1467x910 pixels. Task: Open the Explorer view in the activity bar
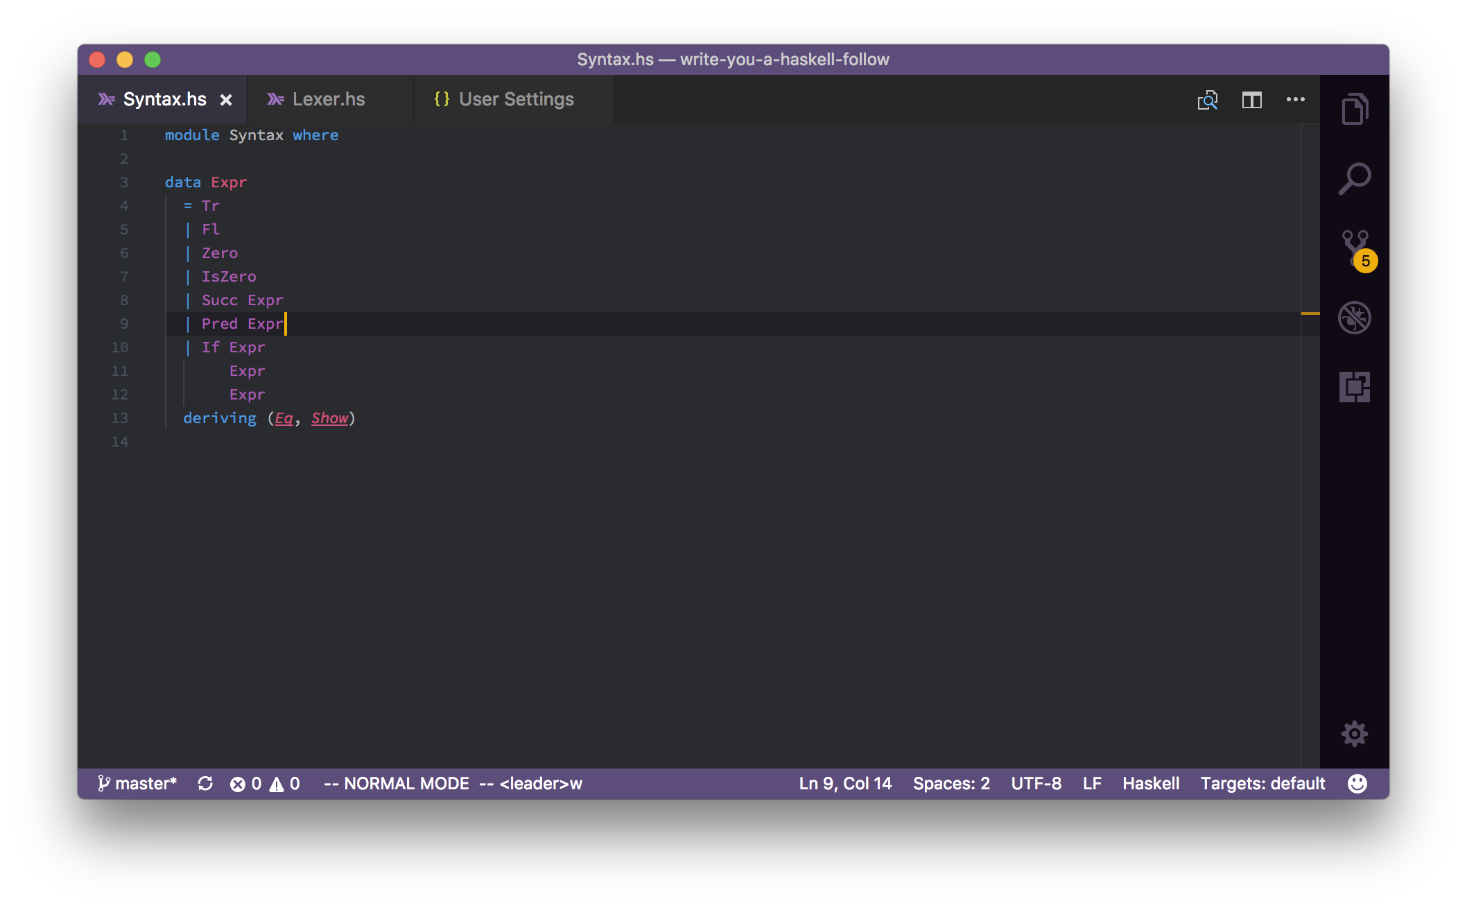[x=1355, y=108]
